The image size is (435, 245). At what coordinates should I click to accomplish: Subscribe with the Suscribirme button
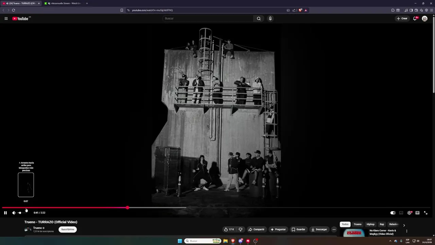68,229
